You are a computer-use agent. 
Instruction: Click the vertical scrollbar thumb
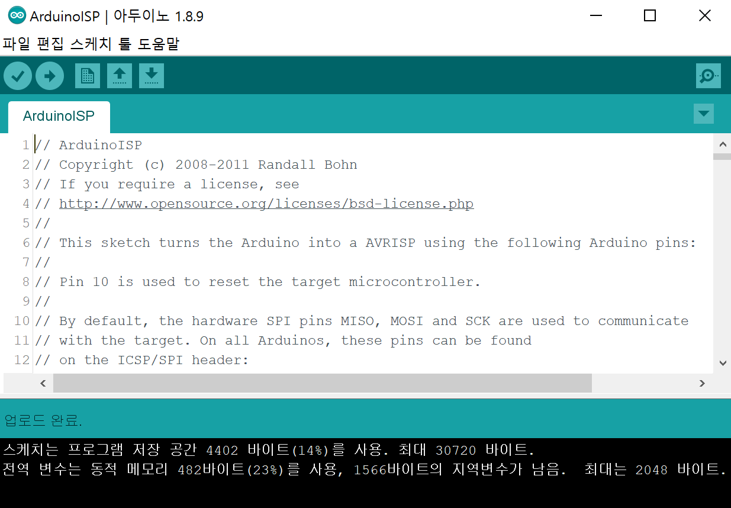722,156
